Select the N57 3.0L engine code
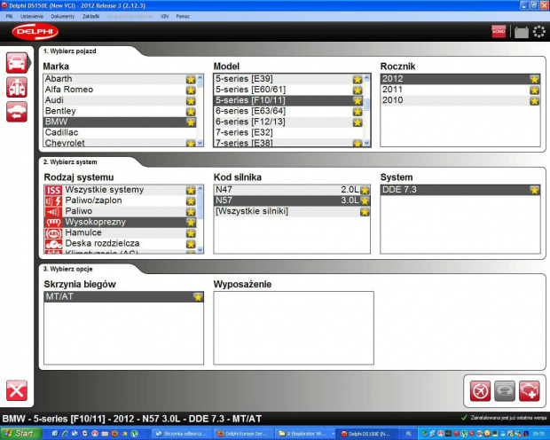The width and height of the screenshot is (550, 440). point(292,200)
